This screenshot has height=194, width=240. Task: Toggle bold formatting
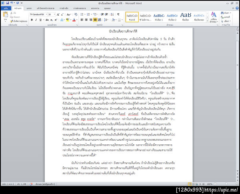coord(32,20)
